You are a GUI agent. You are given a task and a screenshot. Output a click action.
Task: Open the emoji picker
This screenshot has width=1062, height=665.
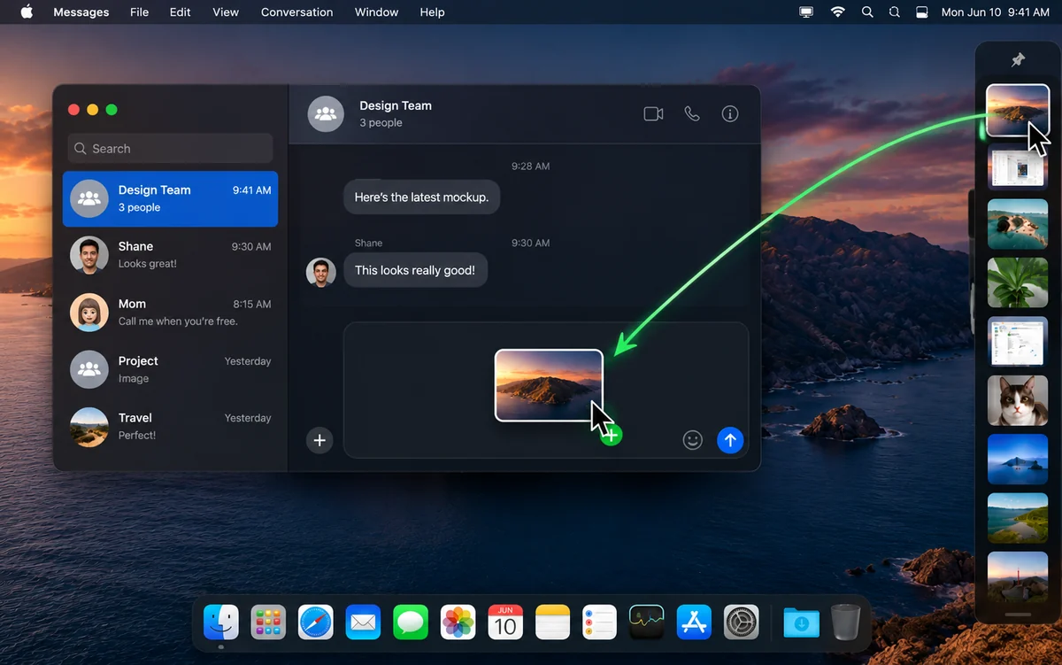(x=693, y=440)
